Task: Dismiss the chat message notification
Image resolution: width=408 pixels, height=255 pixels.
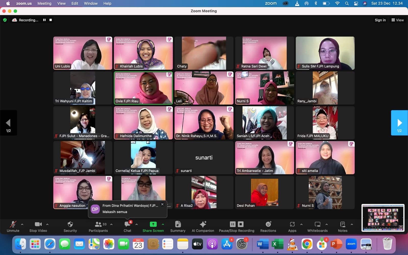Action: [162, 204]
